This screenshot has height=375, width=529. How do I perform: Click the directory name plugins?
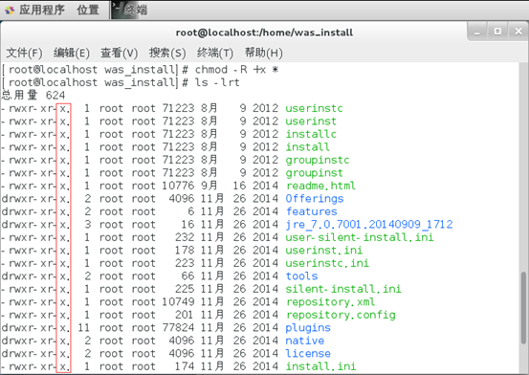coord(308,328)
